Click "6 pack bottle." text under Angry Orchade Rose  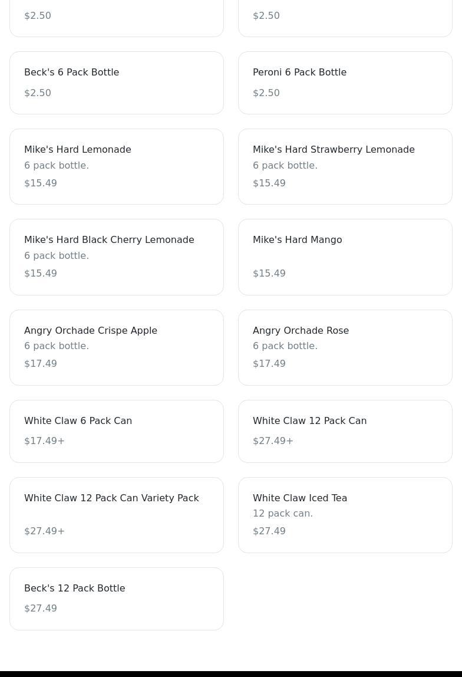285,346
